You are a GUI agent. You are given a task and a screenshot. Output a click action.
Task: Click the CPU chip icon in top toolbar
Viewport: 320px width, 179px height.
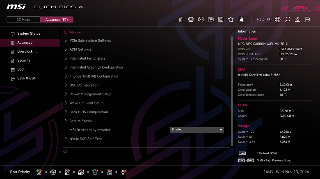(191, 20)
